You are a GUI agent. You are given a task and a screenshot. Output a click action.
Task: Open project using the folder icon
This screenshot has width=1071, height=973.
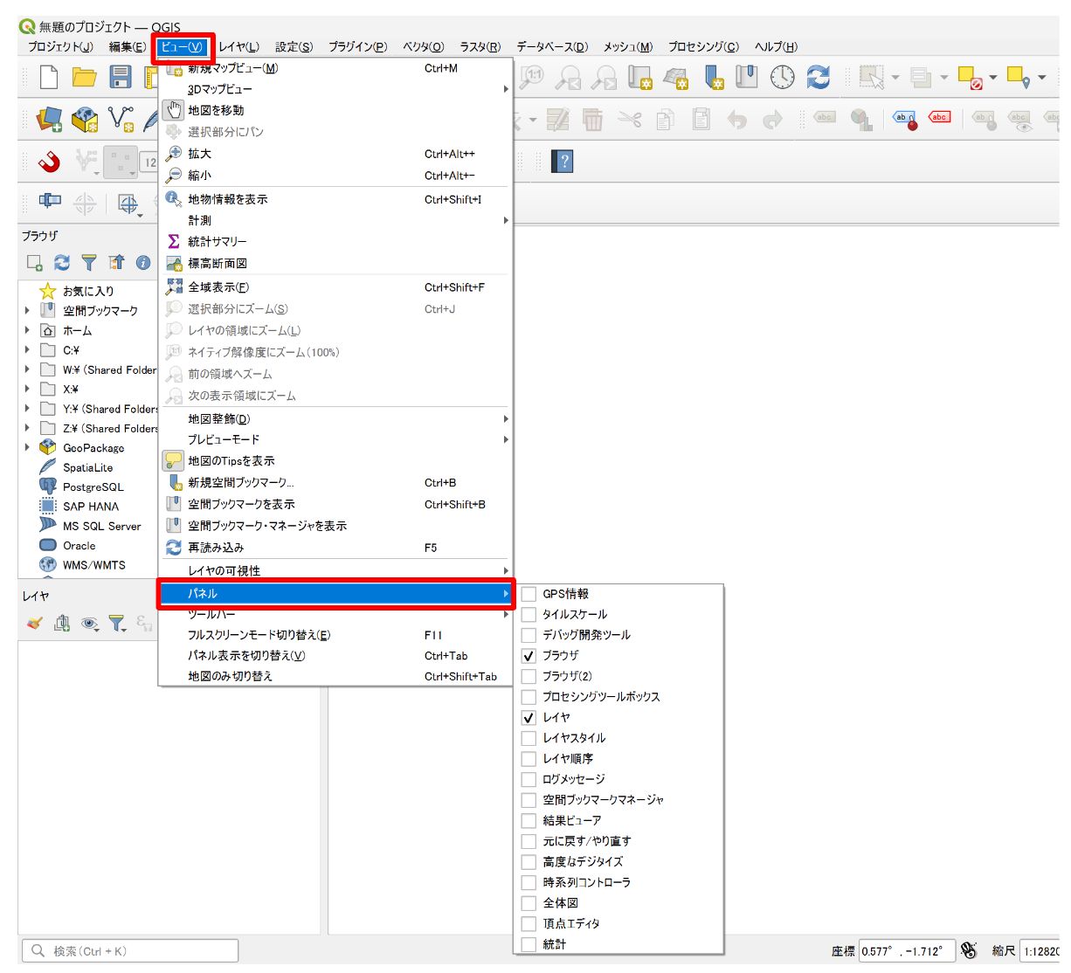85,77
